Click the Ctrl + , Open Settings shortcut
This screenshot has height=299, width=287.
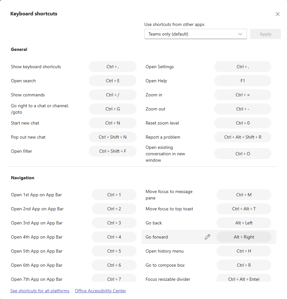pyautogui.click(x=242, y=67)
